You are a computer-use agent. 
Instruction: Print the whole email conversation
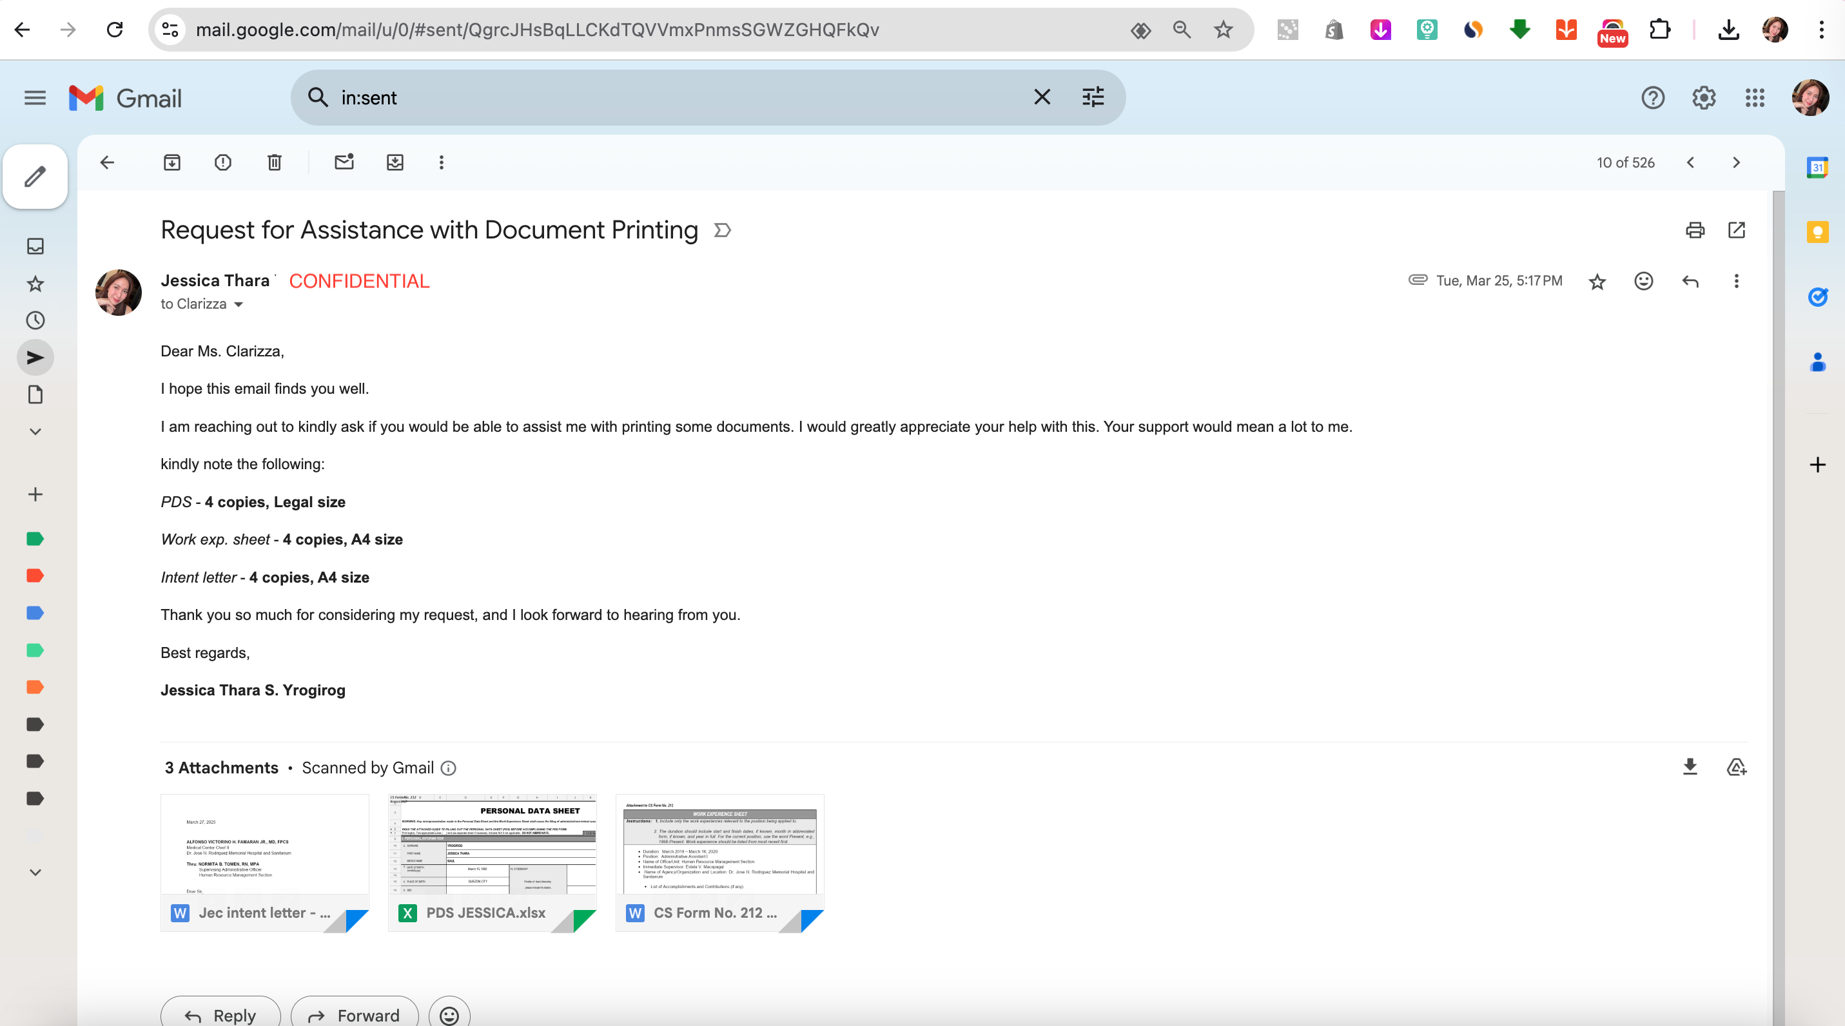pos(1695,230)
